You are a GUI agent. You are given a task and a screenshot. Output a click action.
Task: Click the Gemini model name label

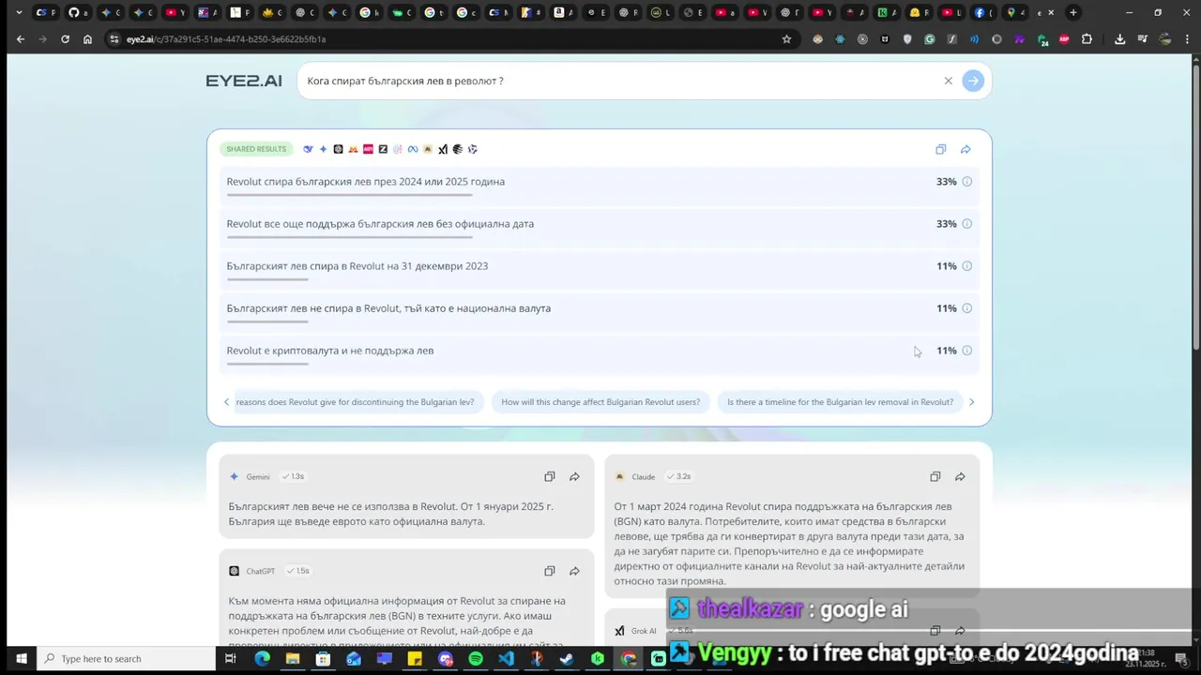(x=258, y=477)
